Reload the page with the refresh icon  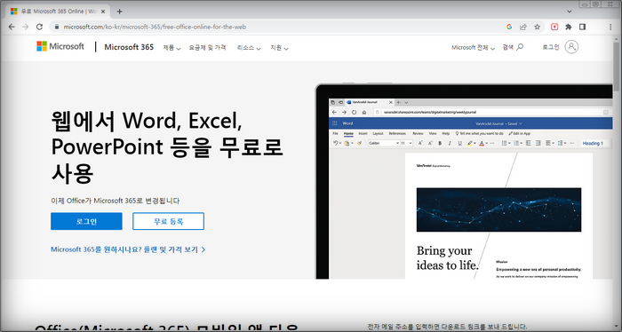[39, 27]
